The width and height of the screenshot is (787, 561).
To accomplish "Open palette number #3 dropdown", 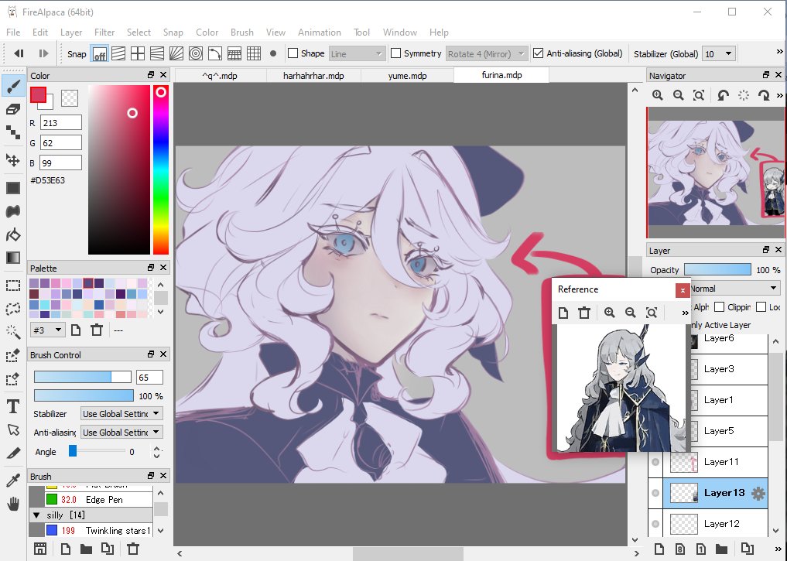I will click(47, 330).
